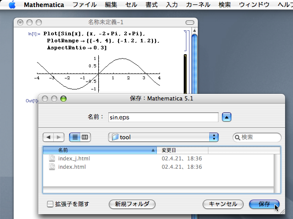Toggle the 拡張子を隠す checkbox
Viewport: 293px width, 219px height.
[50, 204]
